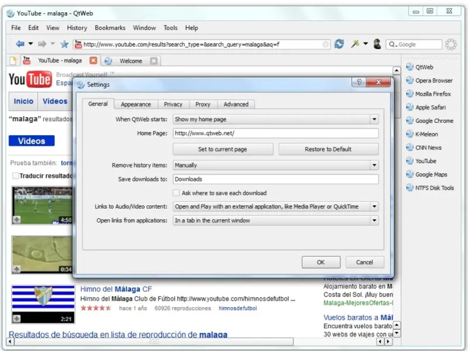Open the back history dropdown arrow
The height and width of the screenshot is (351, 468).
click(30, 44)
